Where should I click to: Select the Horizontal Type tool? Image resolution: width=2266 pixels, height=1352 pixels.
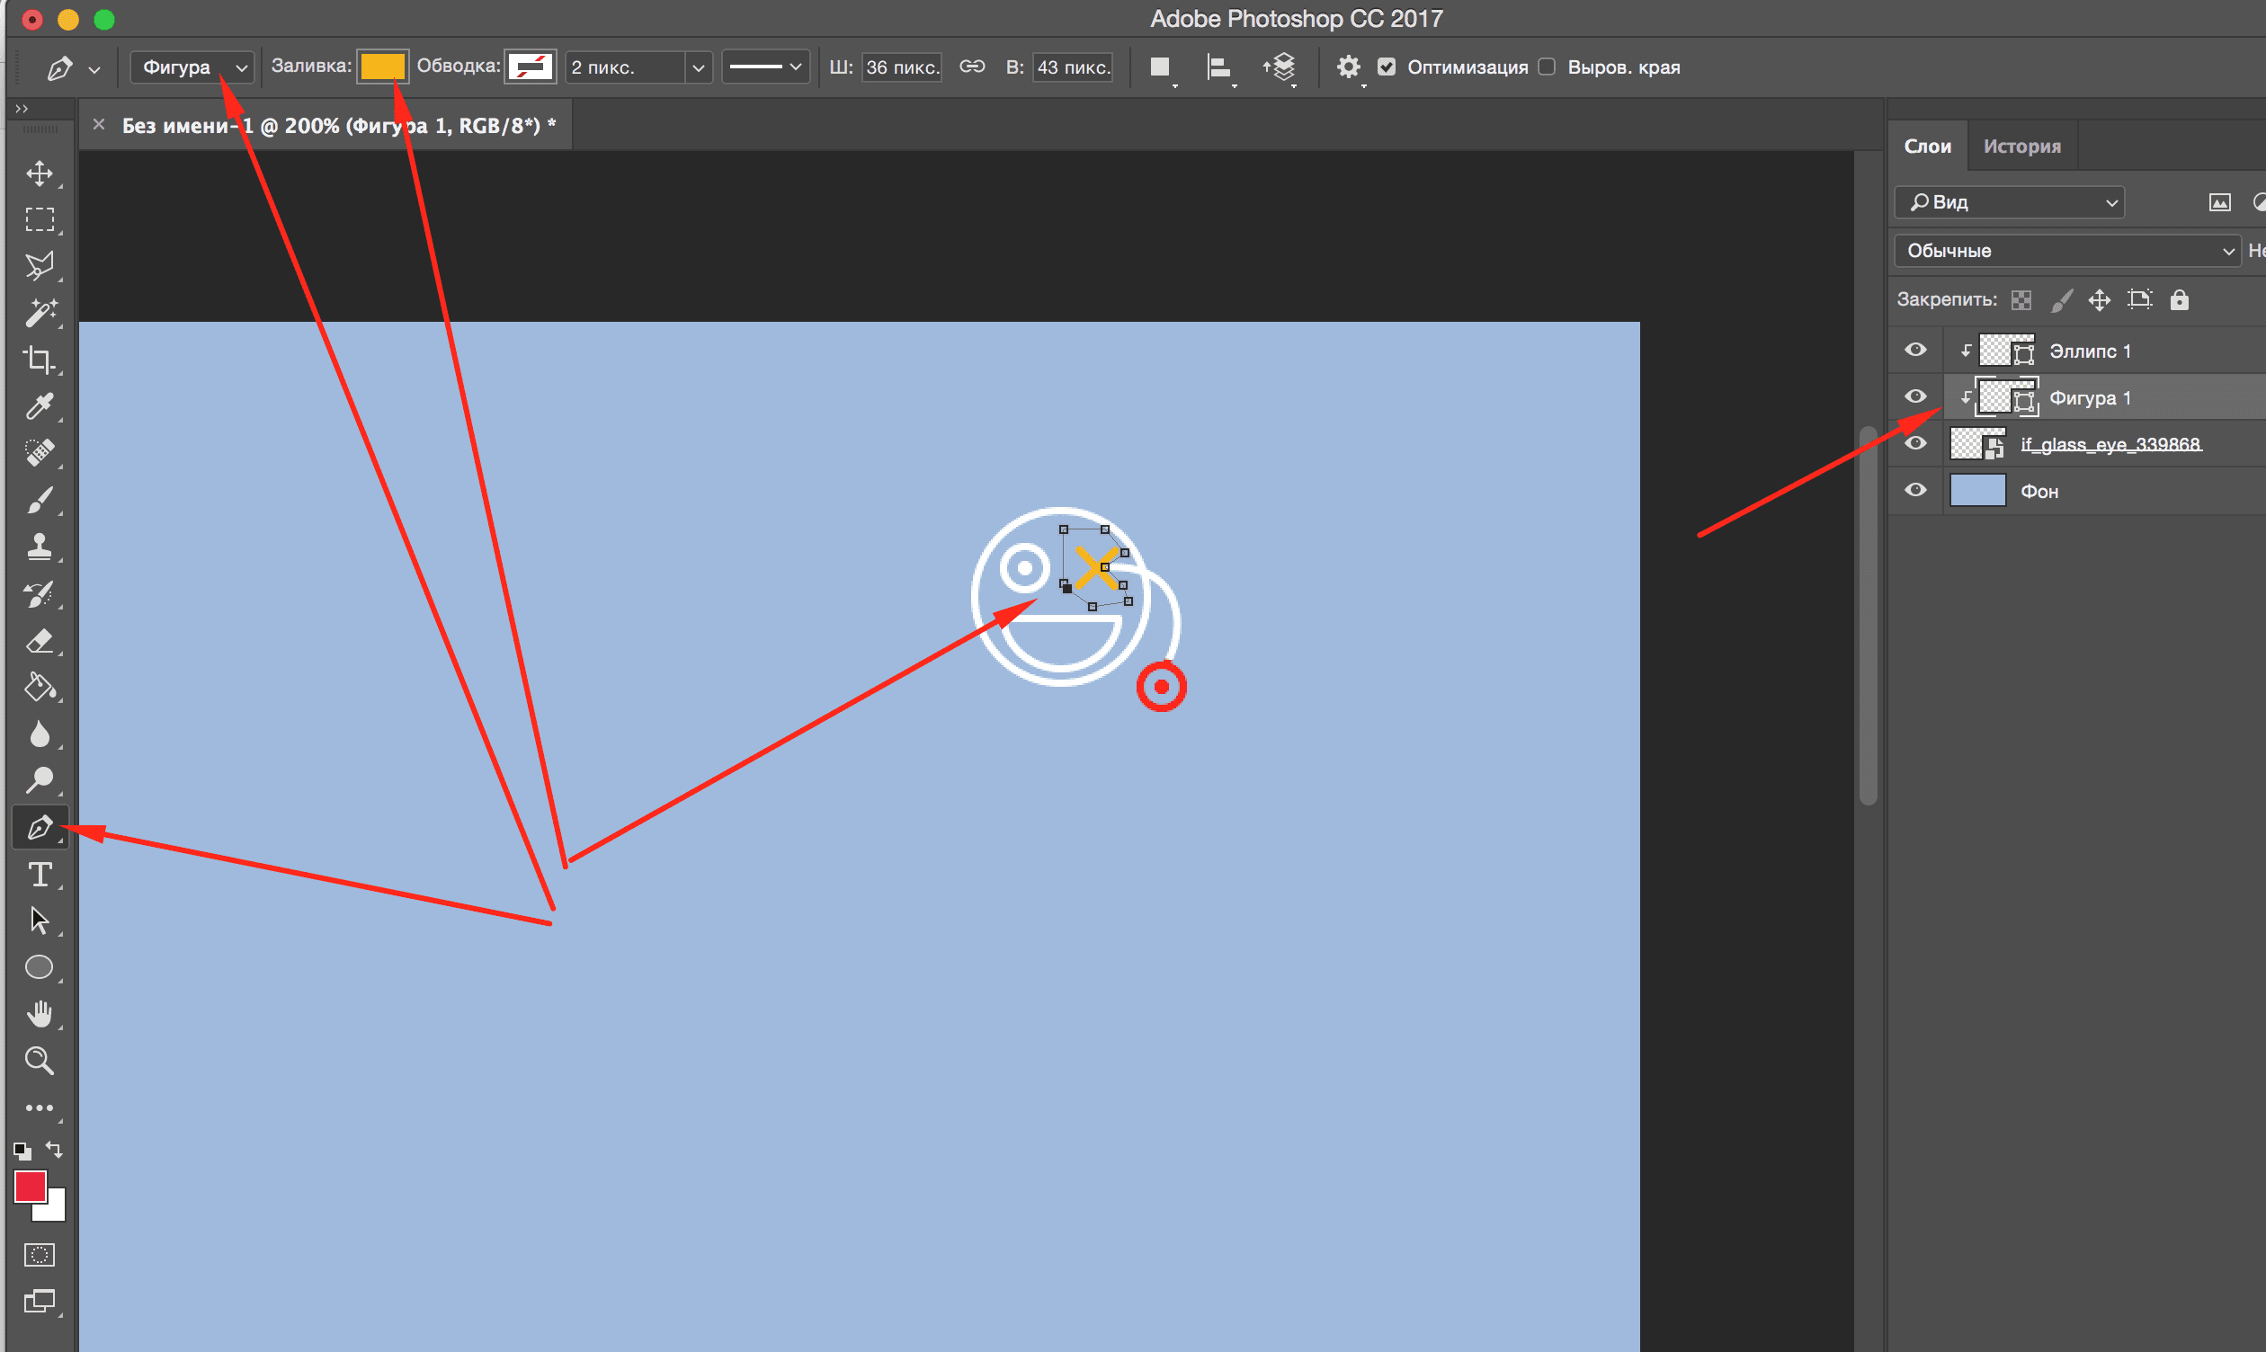[40, 875]
